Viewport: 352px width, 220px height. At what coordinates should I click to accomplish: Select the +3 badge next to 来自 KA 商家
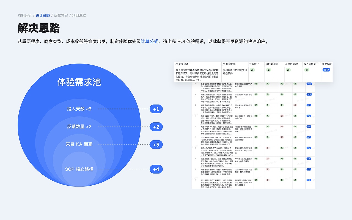(x=156, y=144)
